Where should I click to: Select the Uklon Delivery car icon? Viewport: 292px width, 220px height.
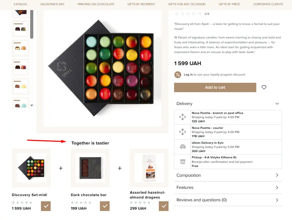(x=182, y=147)
